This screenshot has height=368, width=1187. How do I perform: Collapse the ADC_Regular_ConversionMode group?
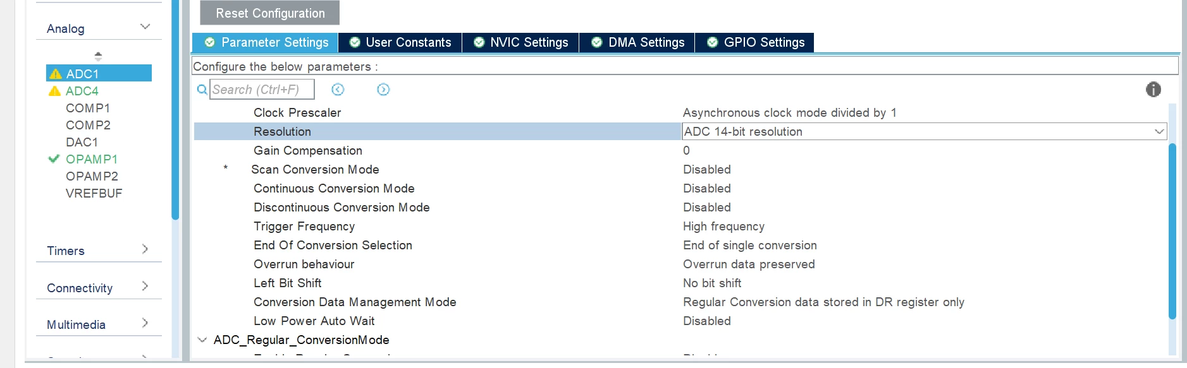(202, 340)
